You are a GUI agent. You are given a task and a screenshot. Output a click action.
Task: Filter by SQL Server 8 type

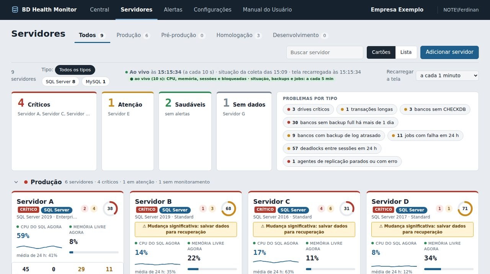[x=60, y=82]
